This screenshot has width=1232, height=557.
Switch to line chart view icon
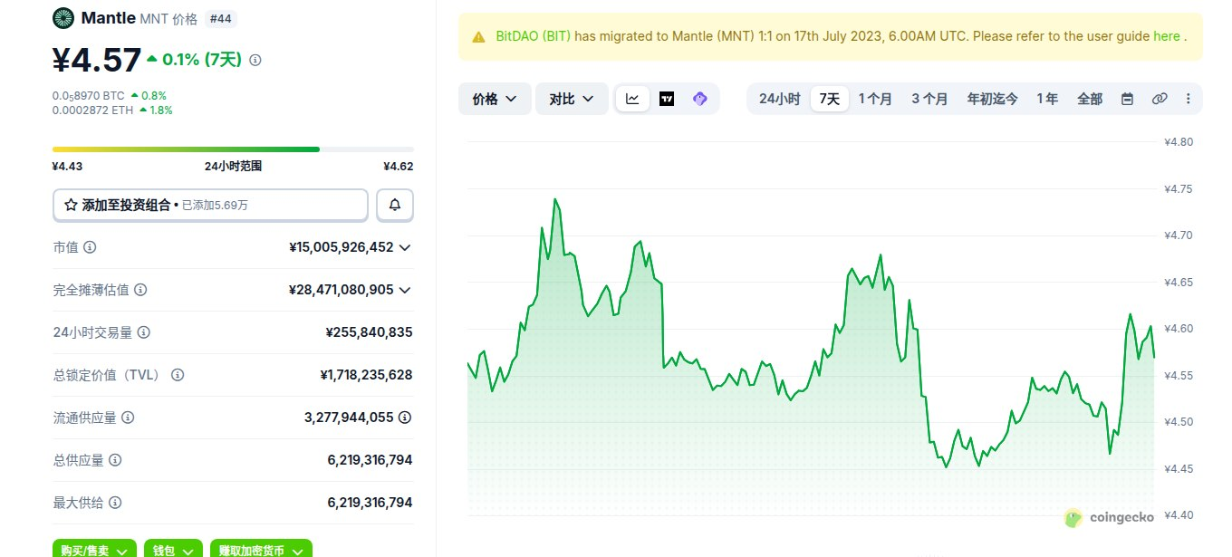point(632,99)
